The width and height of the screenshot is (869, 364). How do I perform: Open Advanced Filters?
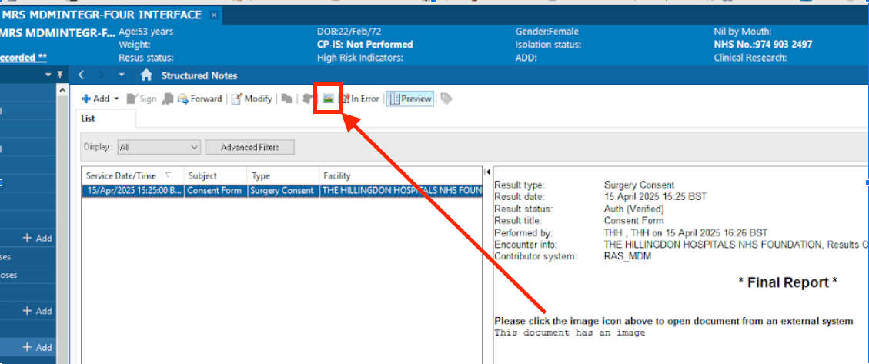(250, 148)
